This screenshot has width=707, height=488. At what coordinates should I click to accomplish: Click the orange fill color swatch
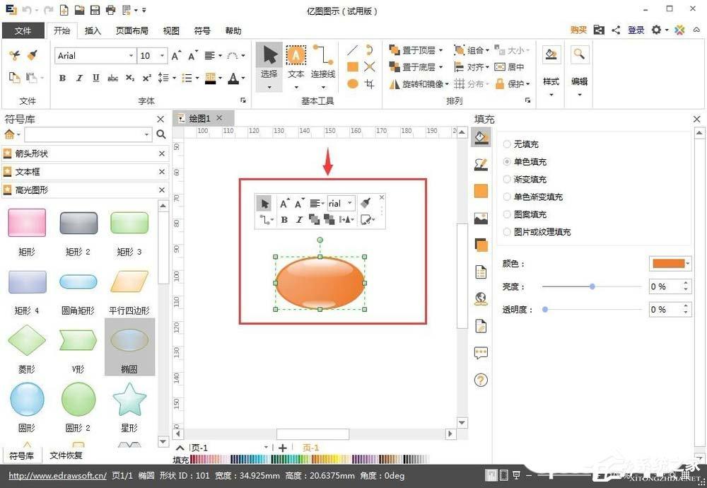668,263
